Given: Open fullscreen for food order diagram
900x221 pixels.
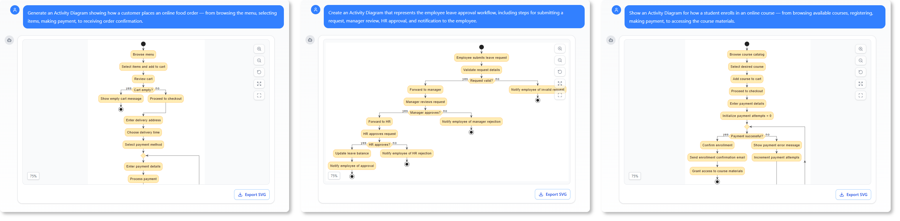Looking at the screenshot, I should 259,95.
